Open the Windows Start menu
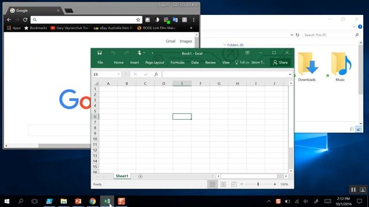 7,201
